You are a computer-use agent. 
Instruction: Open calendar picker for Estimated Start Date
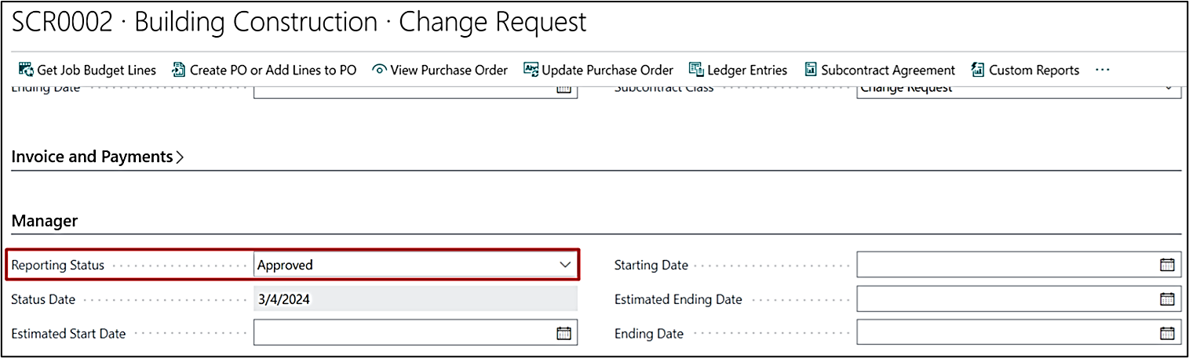[563, 333]
